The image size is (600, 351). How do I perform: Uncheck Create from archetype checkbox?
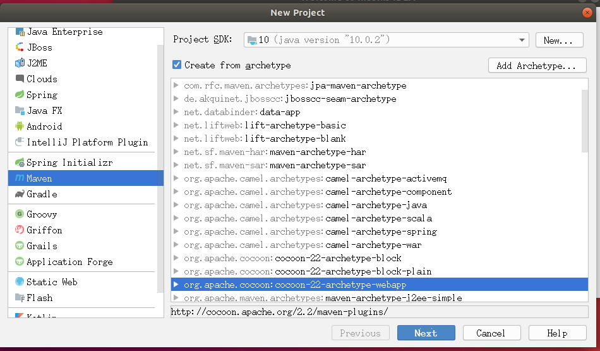tap(177, 65)
